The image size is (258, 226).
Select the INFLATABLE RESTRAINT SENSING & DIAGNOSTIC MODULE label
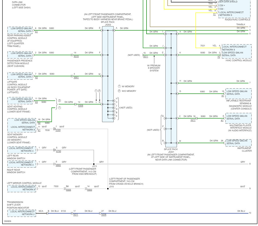[239, 105]
